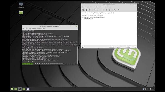Open the Help menu in terminal window
This screenshot has width=165, height=92.
coord(44,28)
